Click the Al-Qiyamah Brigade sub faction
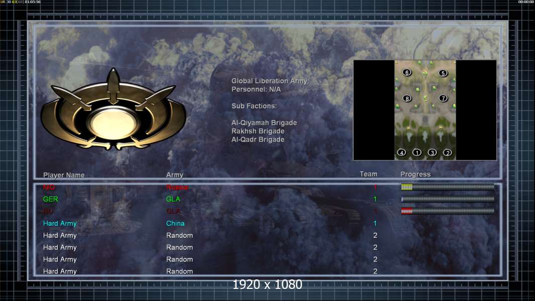535x301 pixels. coord(264,123)
